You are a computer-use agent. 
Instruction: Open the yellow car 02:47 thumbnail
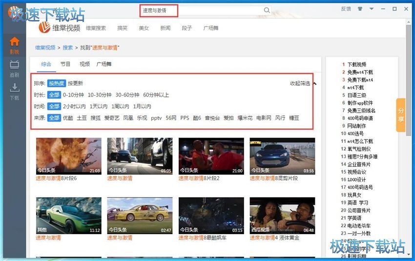click(140, 215)
